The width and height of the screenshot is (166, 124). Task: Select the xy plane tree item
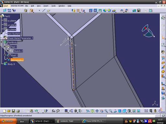tap(12, 21)
